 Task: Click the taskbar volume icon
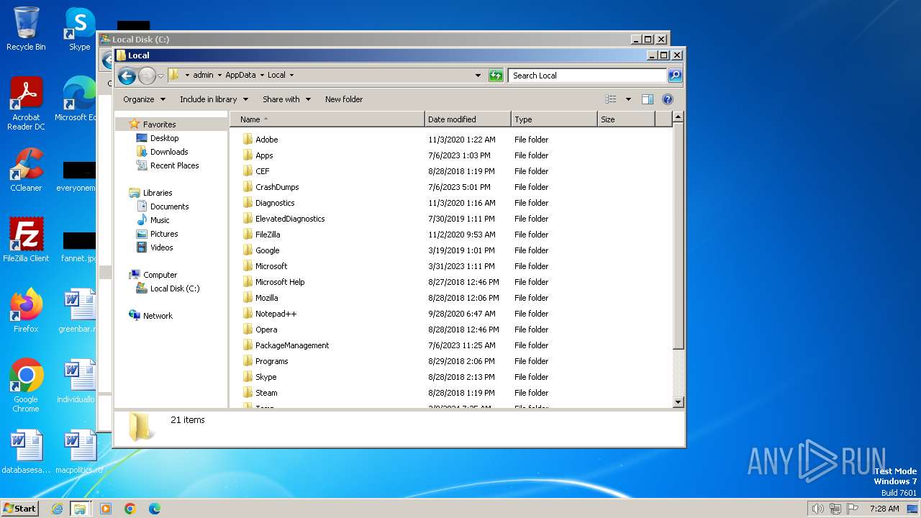(817, 509)
